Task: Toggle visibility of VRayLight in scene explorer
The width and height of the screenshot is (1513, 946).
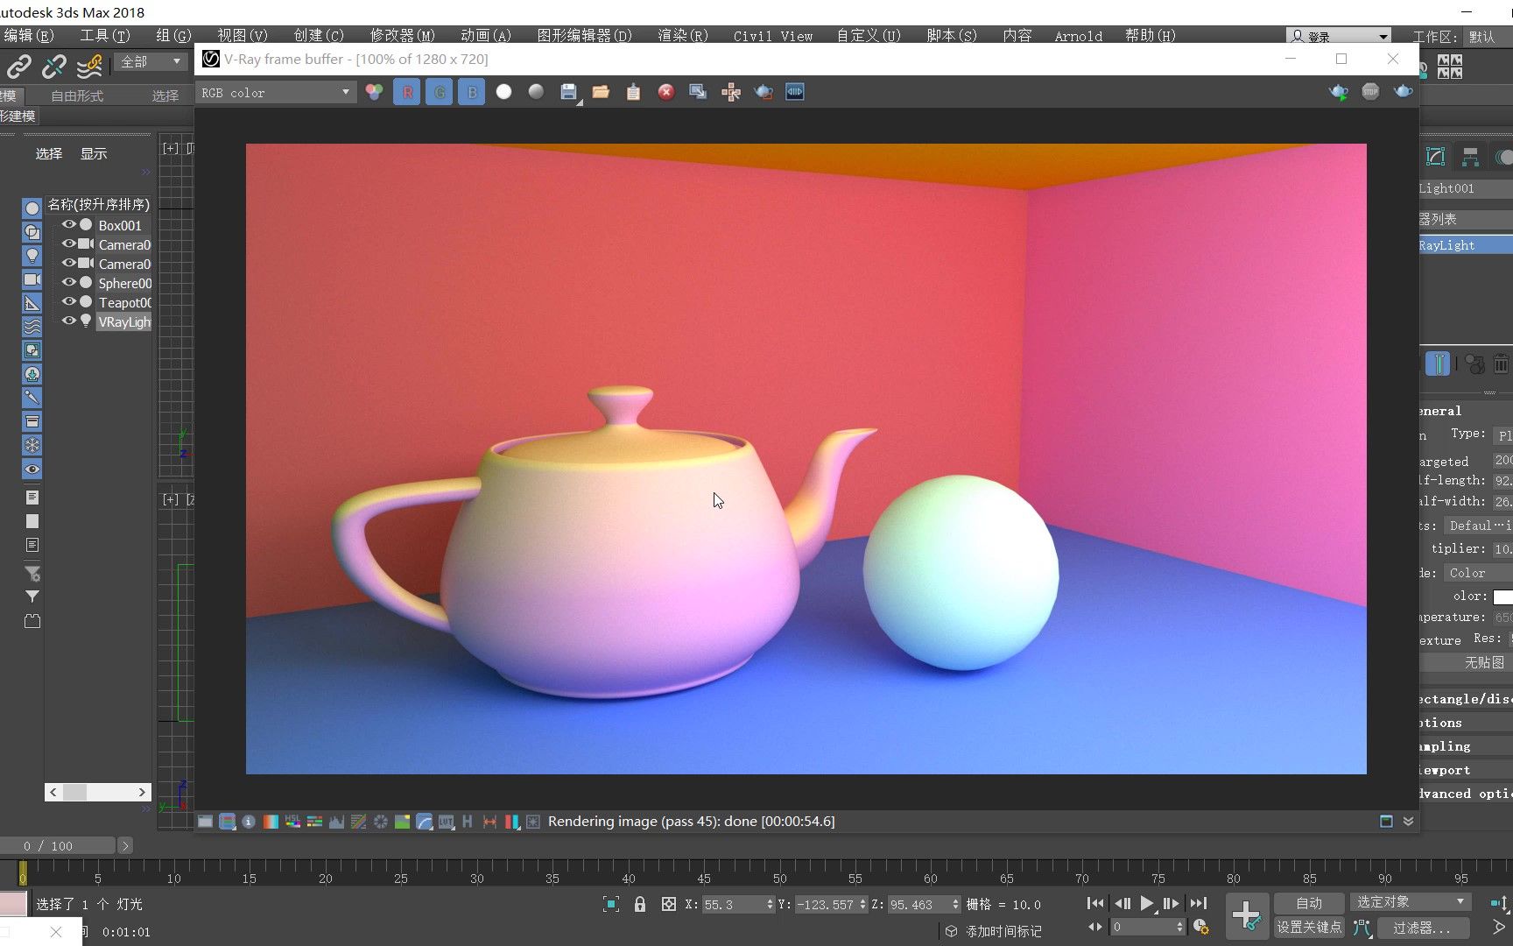Action: [68, 321]
